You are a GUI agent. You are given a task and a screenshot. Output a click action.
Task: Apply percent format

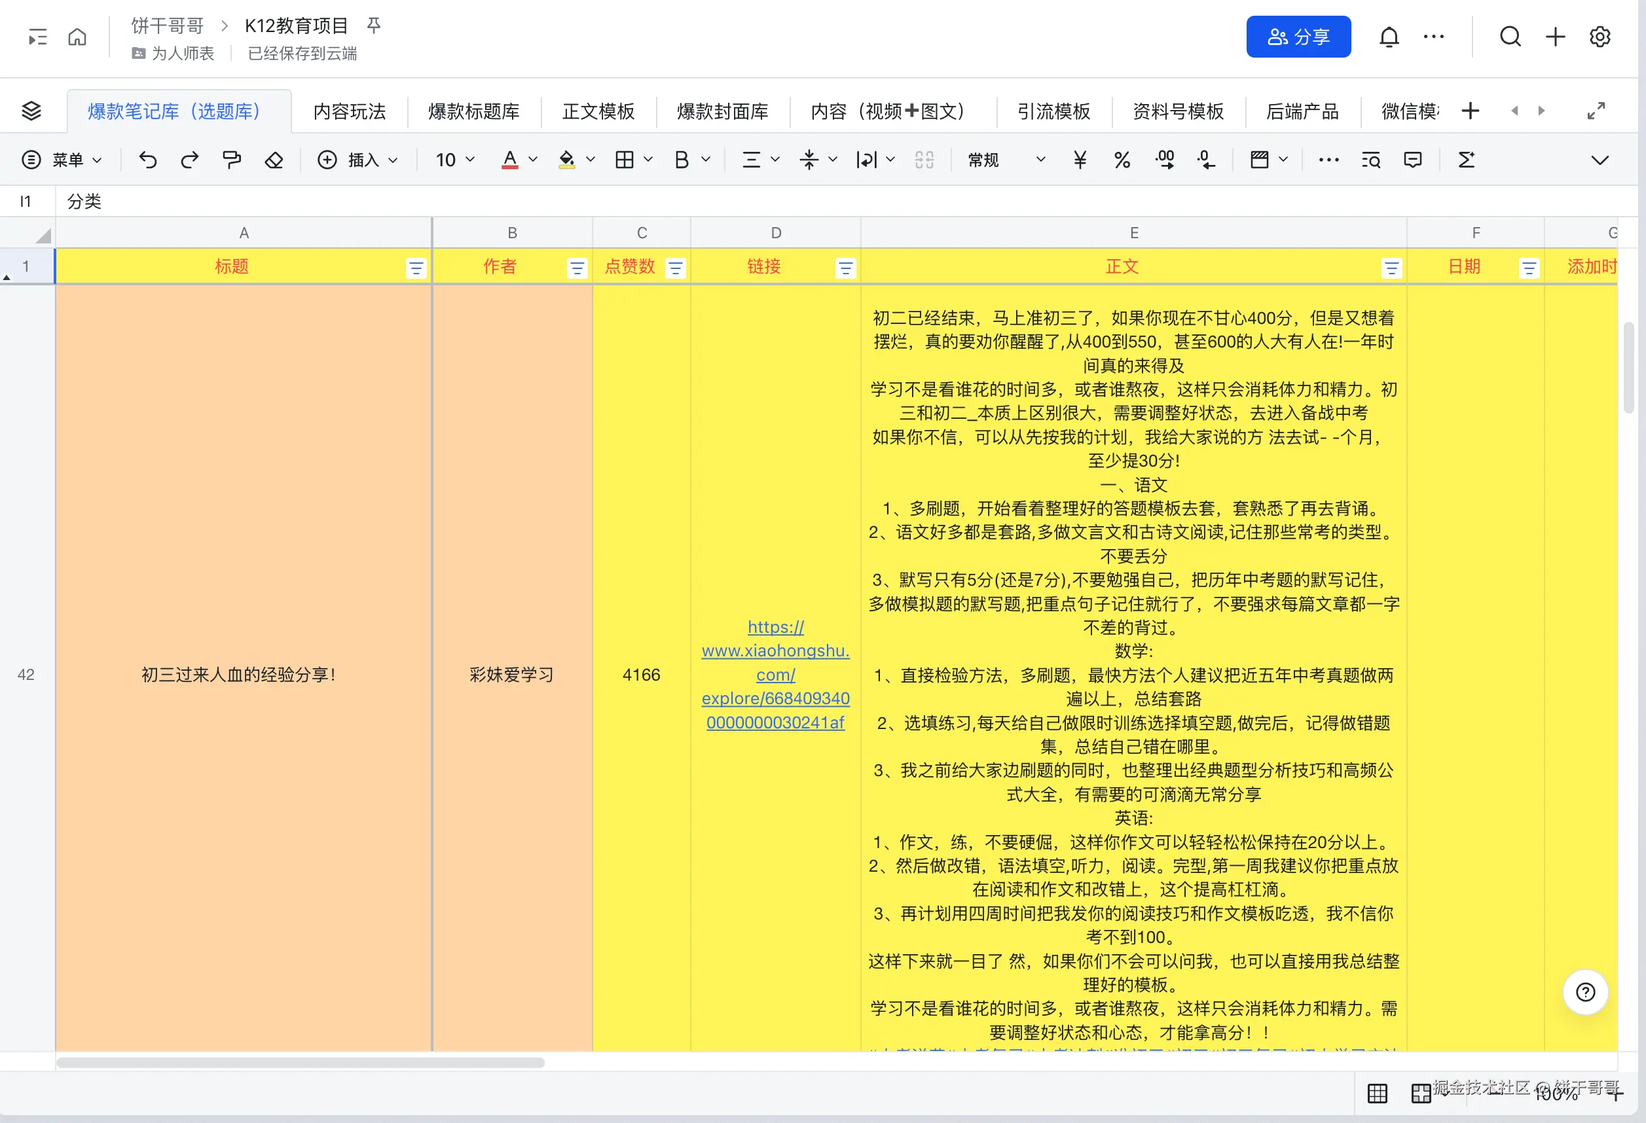click(x=1122, y=160)
